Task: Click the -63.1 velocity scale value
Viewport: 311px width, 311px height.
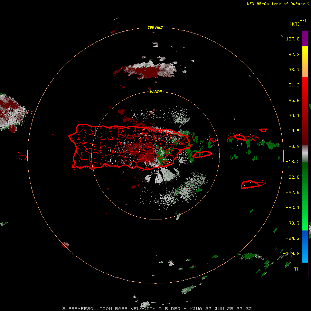Action: pos(293,208)
